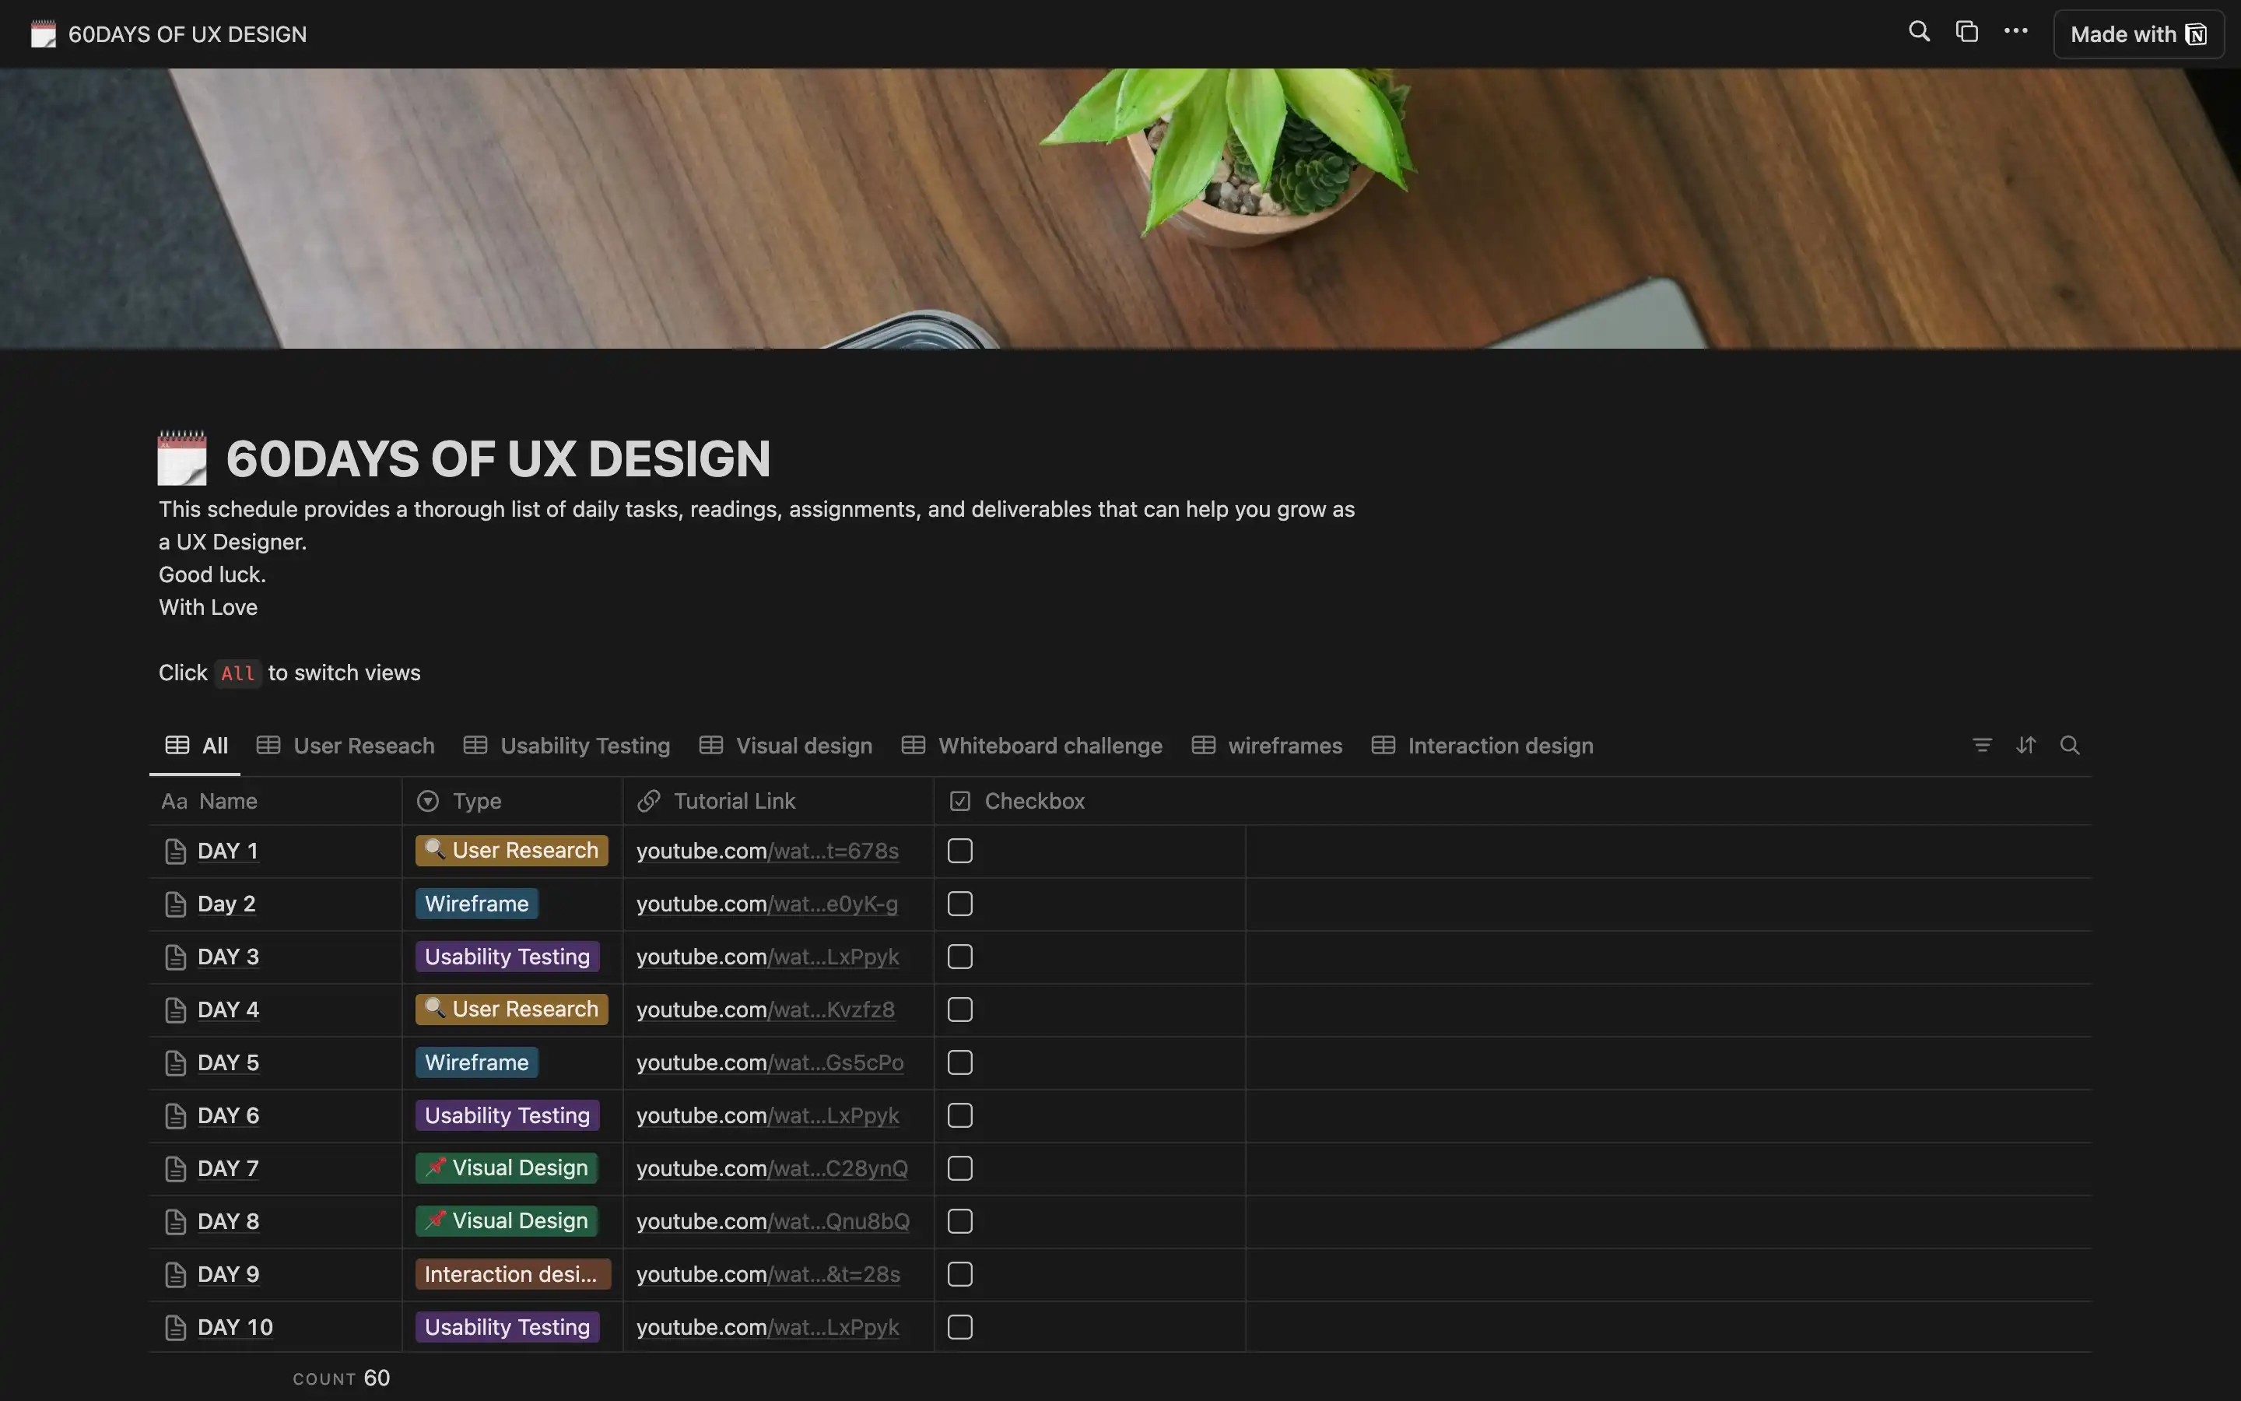The height and width of the screenshot is (1401, 2241).
Task: Open the wireframes view tab
Action: click(x=1267, y=746)
